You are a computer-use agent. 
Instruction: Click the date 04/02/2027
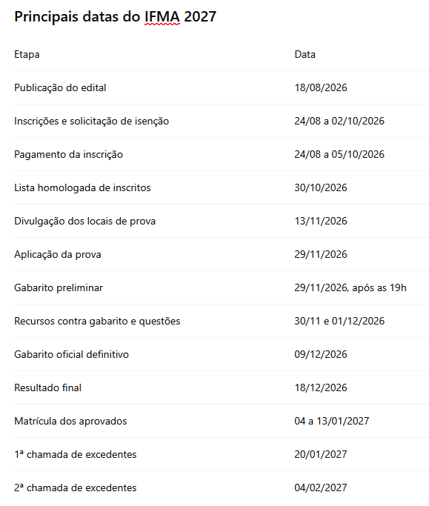pos(321,487)
